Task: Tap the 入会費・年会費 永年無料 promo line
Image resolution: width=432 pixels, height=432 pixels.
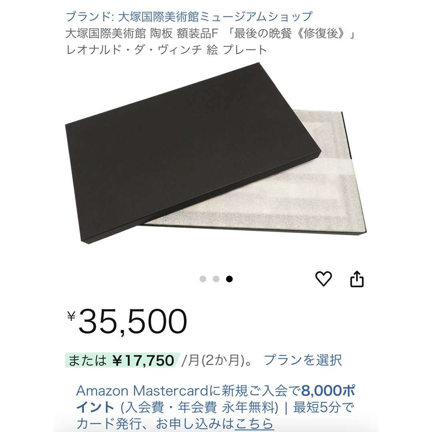Action: [x=200, y=407]
